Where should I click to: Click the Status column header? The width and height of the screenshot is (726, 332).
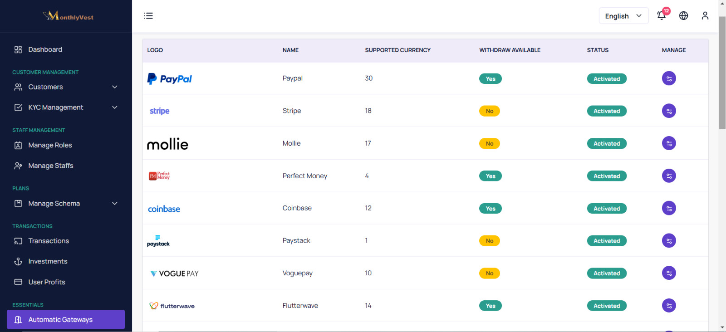pos(598,50)
